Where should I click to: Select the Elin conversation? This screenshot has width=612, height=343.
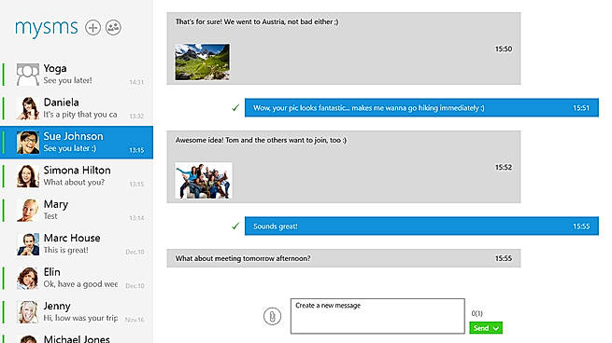point(77,278)
